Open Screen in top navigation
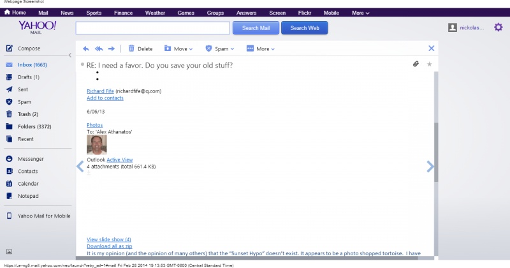Viewport: 510px width, 268px height. (277, 13)
